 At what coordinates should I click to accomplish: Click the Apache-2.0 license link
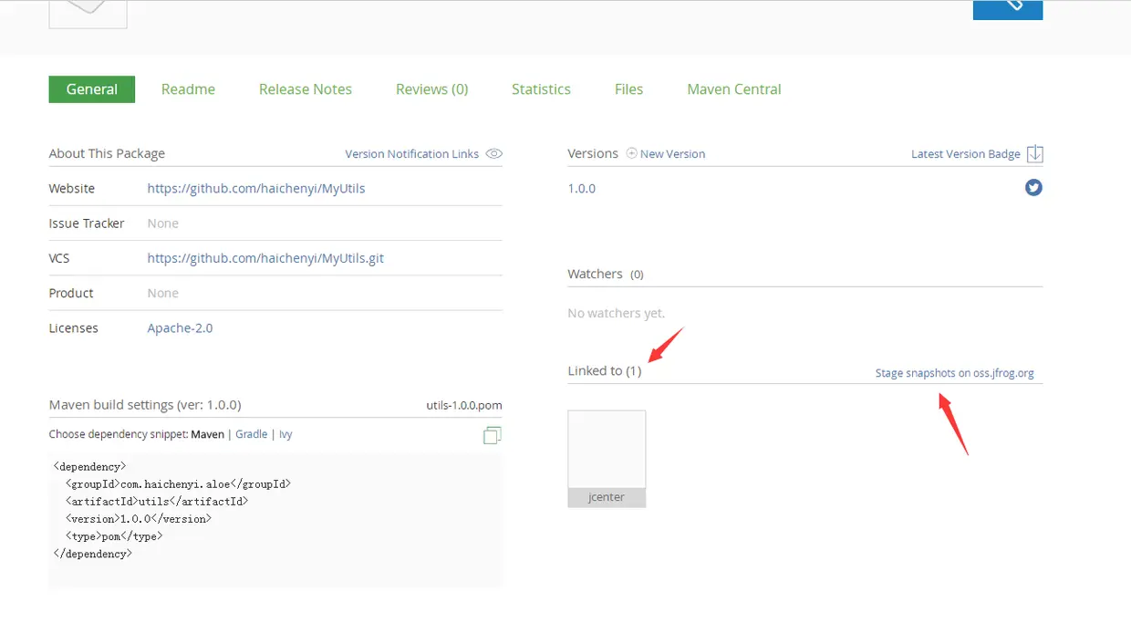pyautogui.click(x=180, y=328)
